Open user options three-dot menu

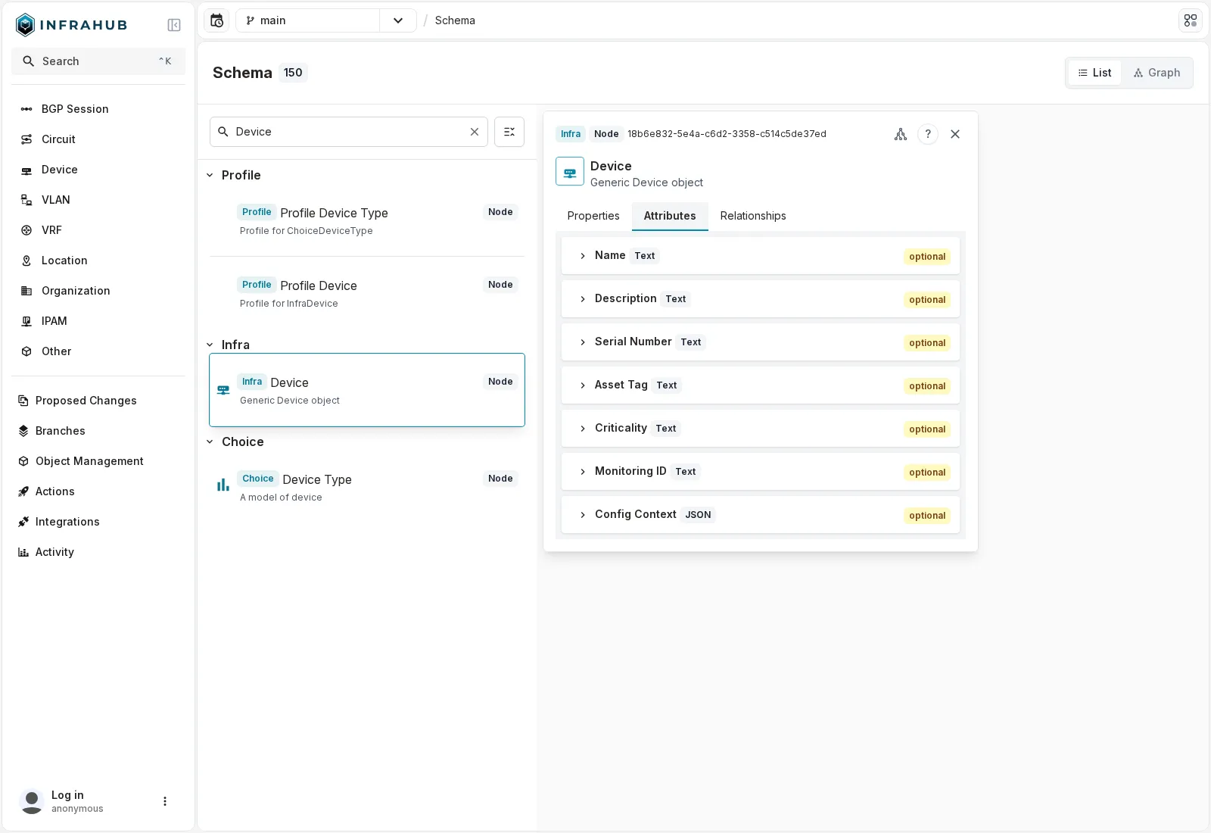(x=165, y=801)
